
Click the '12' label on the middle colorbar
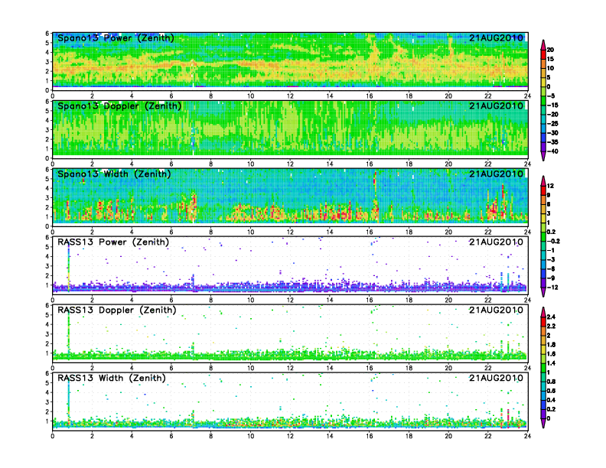tap(550, 186)
